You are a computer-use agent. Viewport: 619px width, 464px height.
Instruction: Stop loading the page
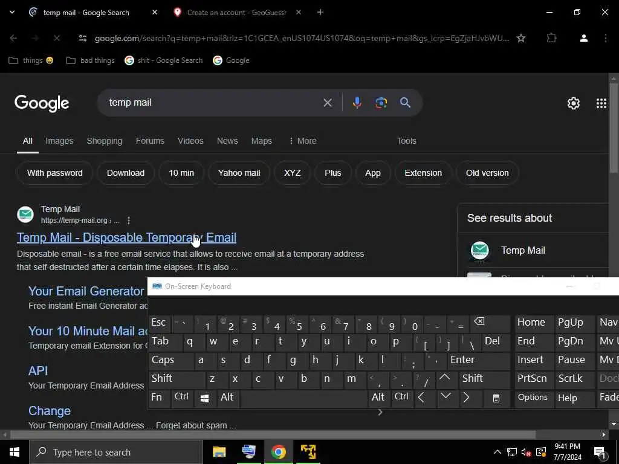pyautogui.click(x=57, y=38)
